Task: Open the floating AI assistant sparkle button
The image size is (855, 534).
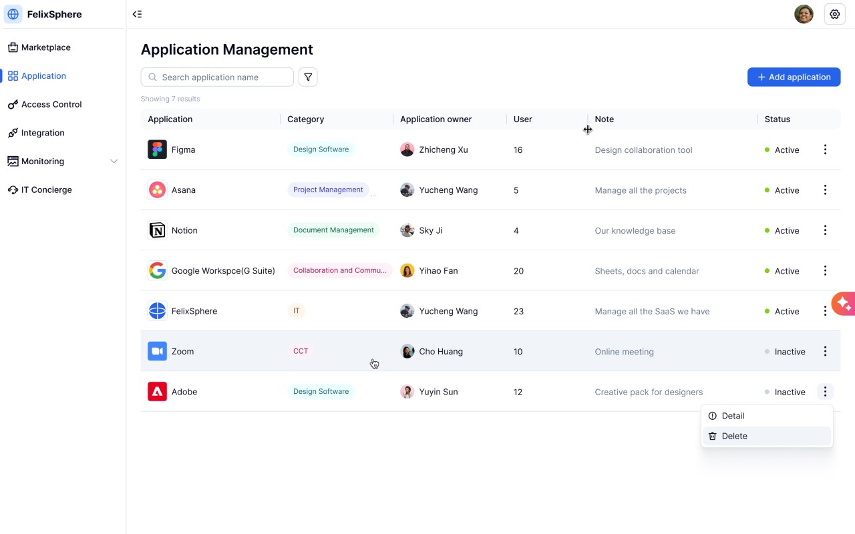Action: click(844, 304)
